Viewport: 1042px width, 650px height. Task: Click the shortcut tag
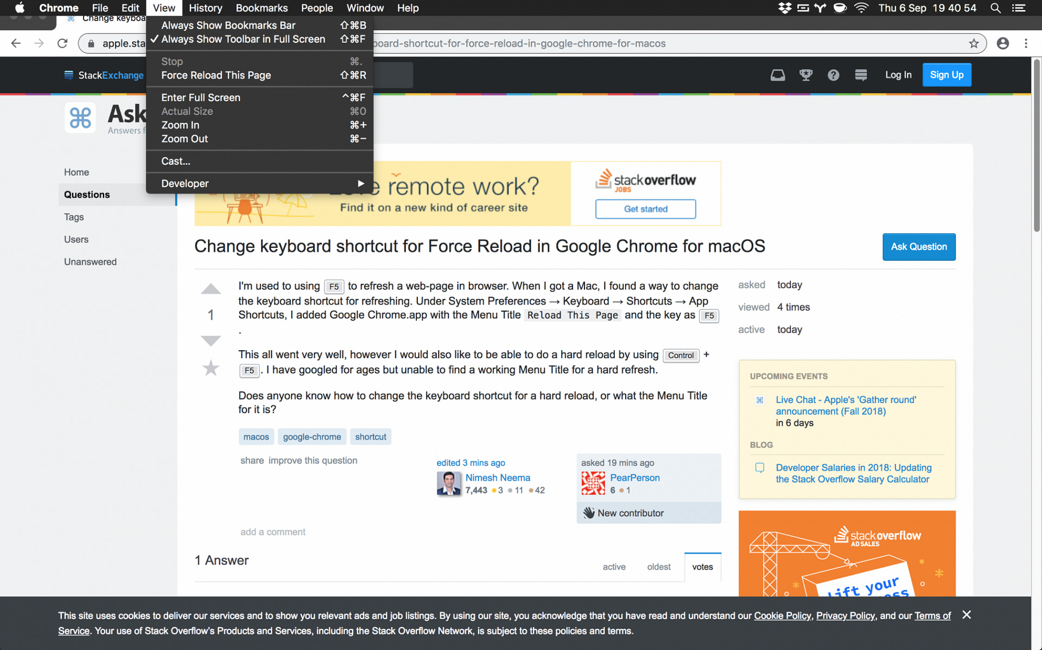(x=371, y=436)
